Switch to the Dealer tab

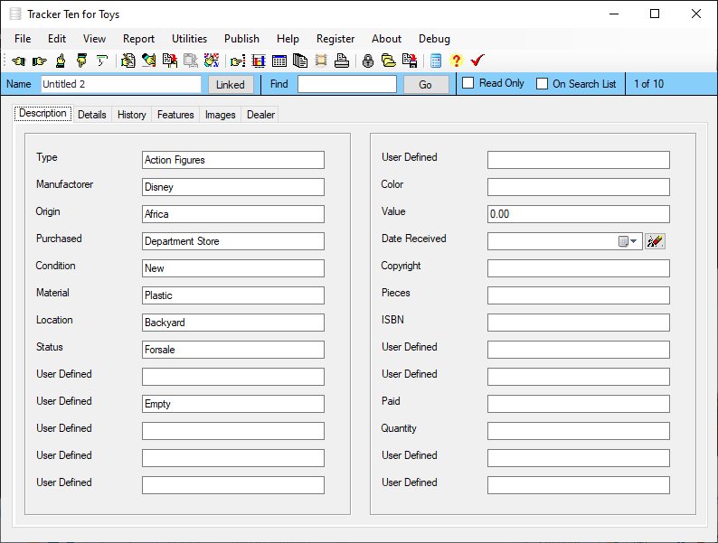click(260, 115)
